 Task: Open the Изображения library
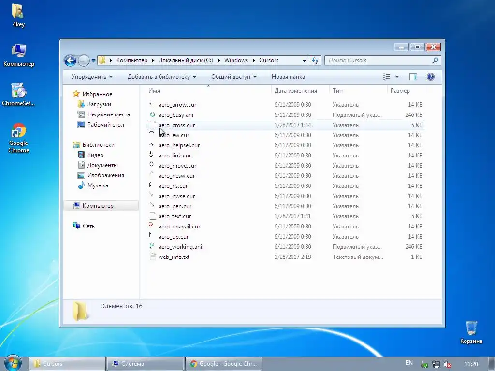[x=105, y=175]
